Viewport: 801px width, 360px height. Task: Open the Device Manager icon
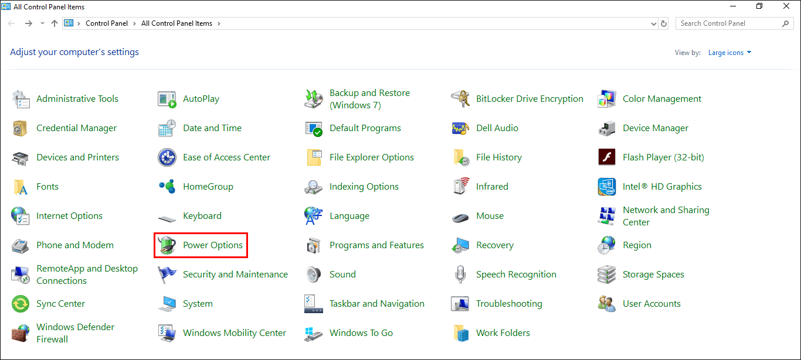(607, 128)
